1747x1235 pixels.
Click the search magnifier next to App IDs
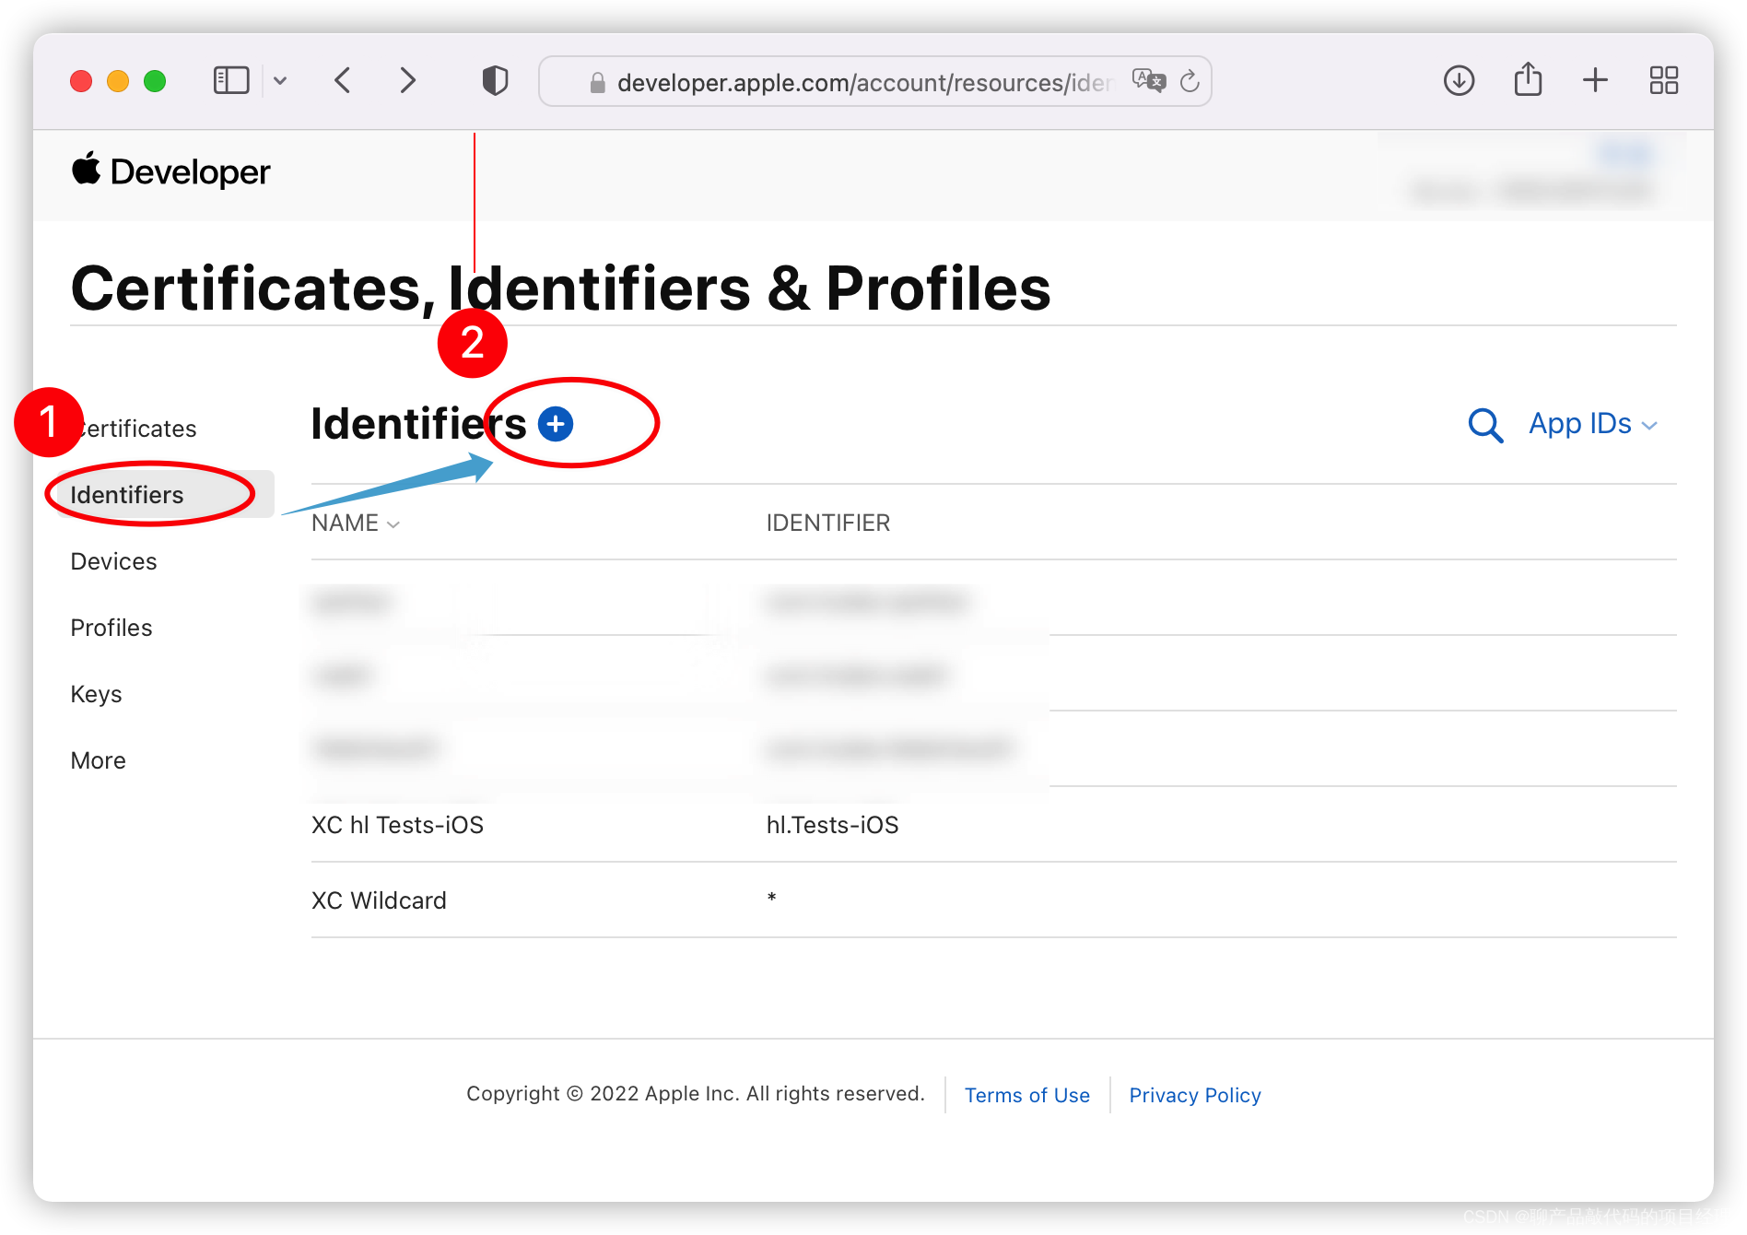tap(1485, 425)
